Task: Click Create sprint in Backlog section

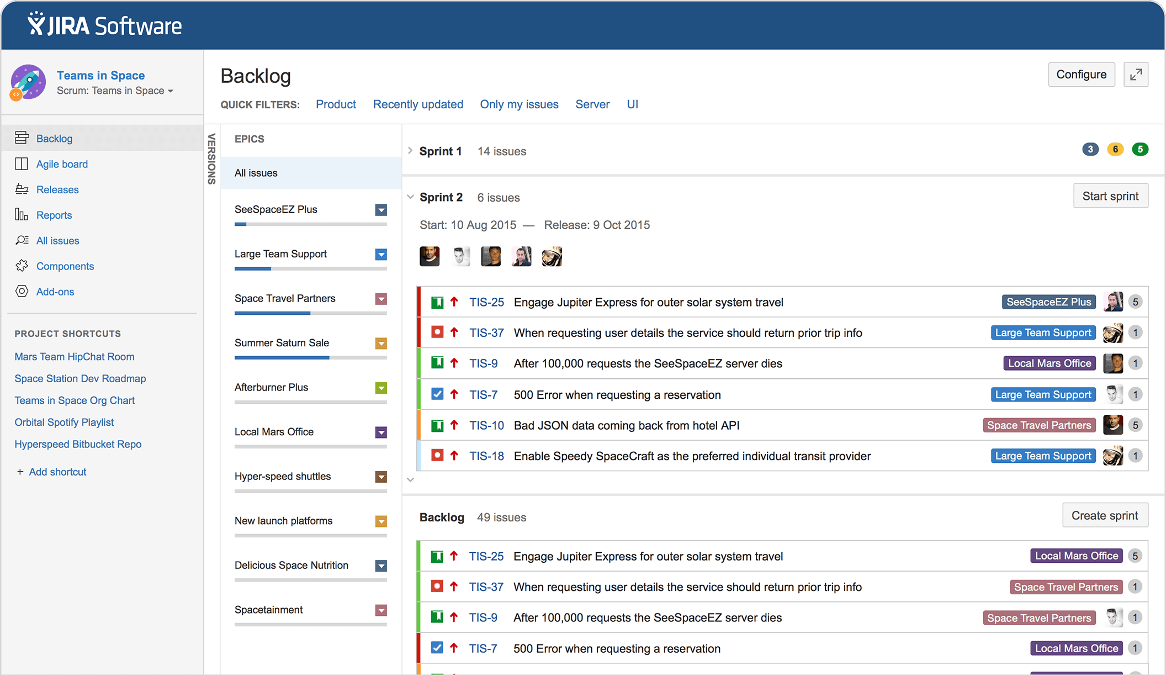Action: [x=1105, y=516]
